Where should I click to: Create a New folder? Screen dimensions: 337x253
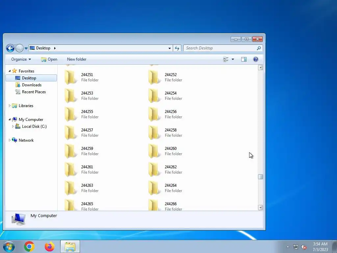[77, 59]
